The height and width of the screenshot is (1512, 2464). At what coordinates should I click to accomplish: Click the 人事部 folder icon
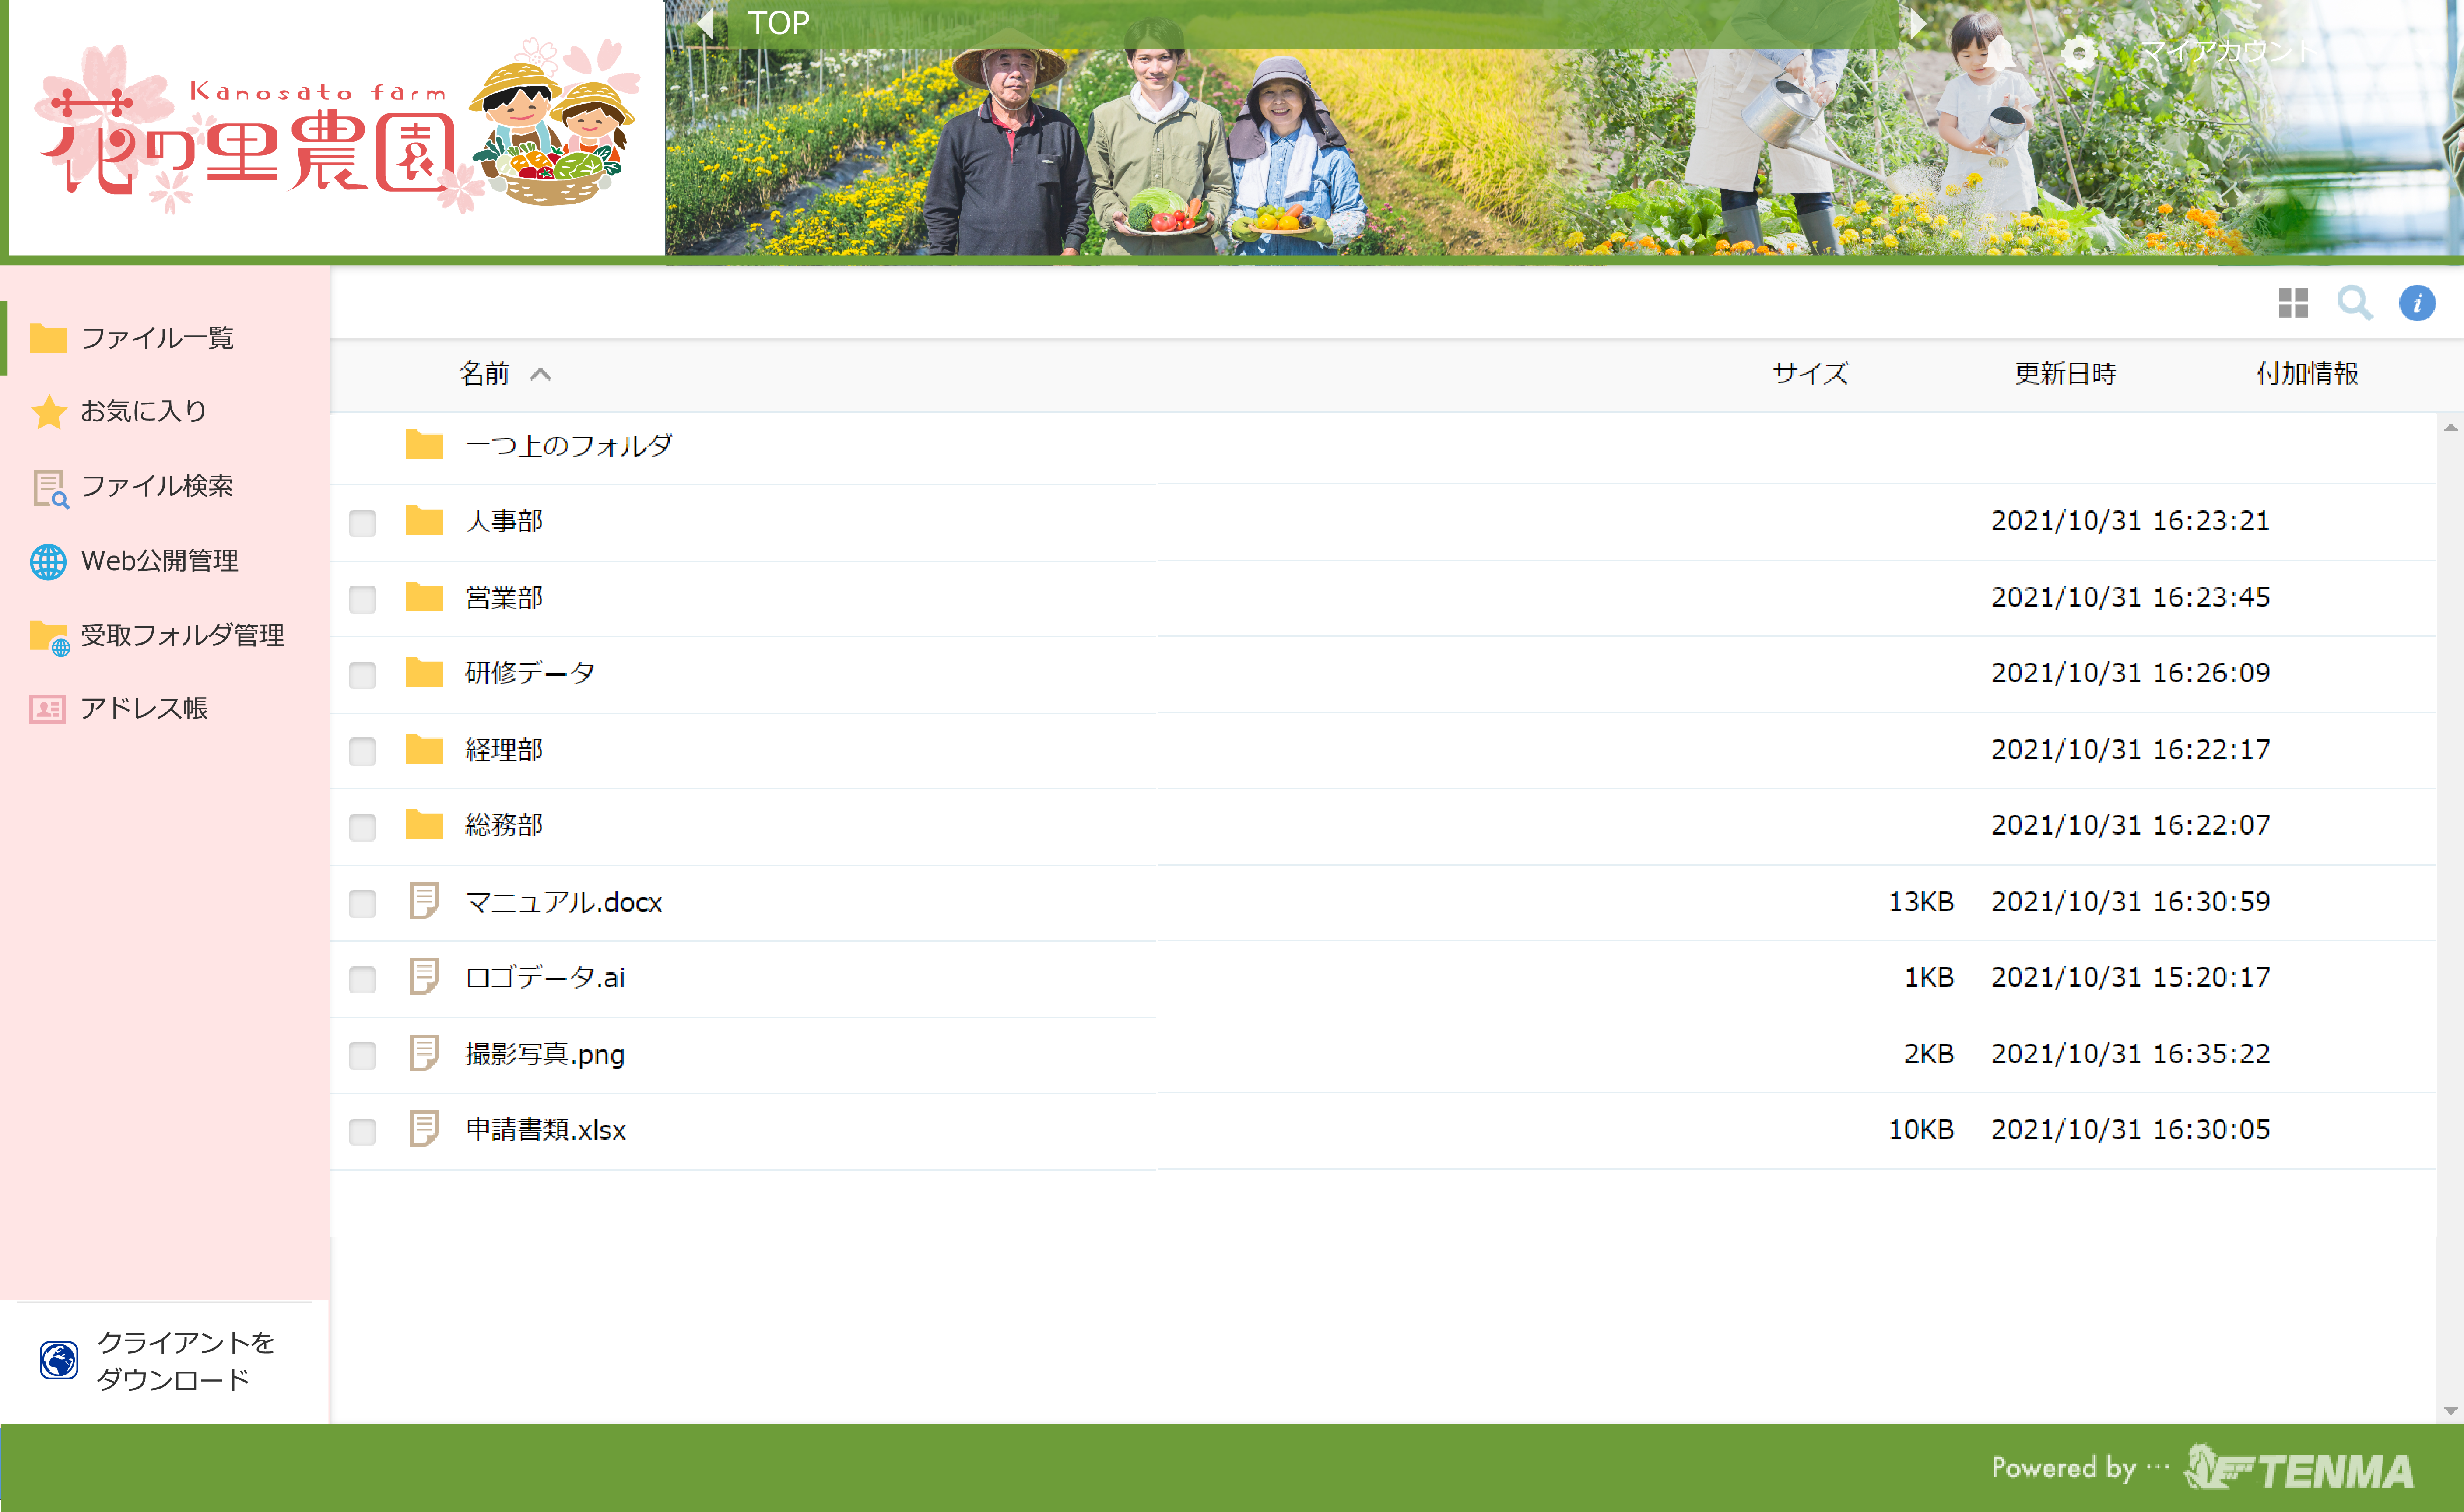424,520
